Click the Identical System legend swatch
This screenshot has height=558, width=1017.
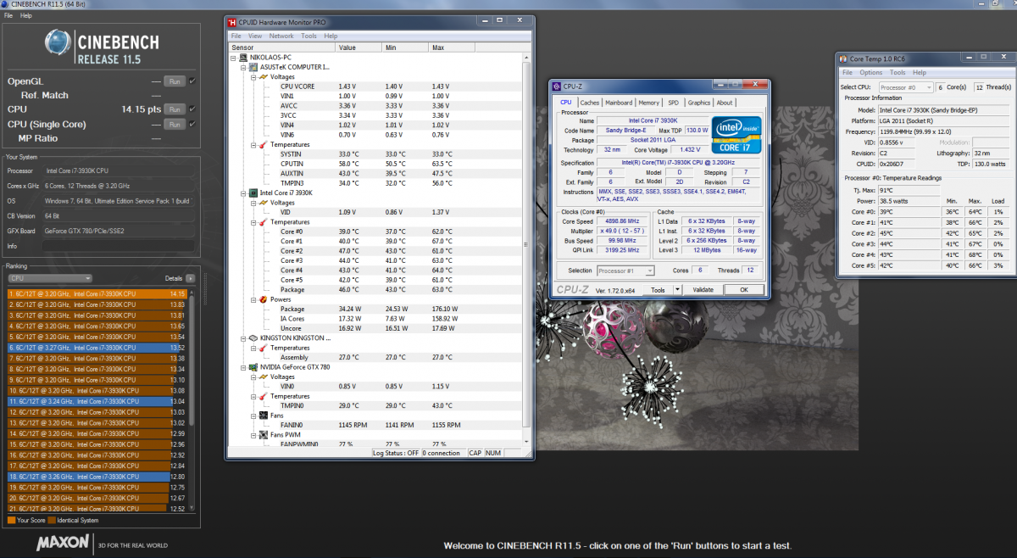52,520
